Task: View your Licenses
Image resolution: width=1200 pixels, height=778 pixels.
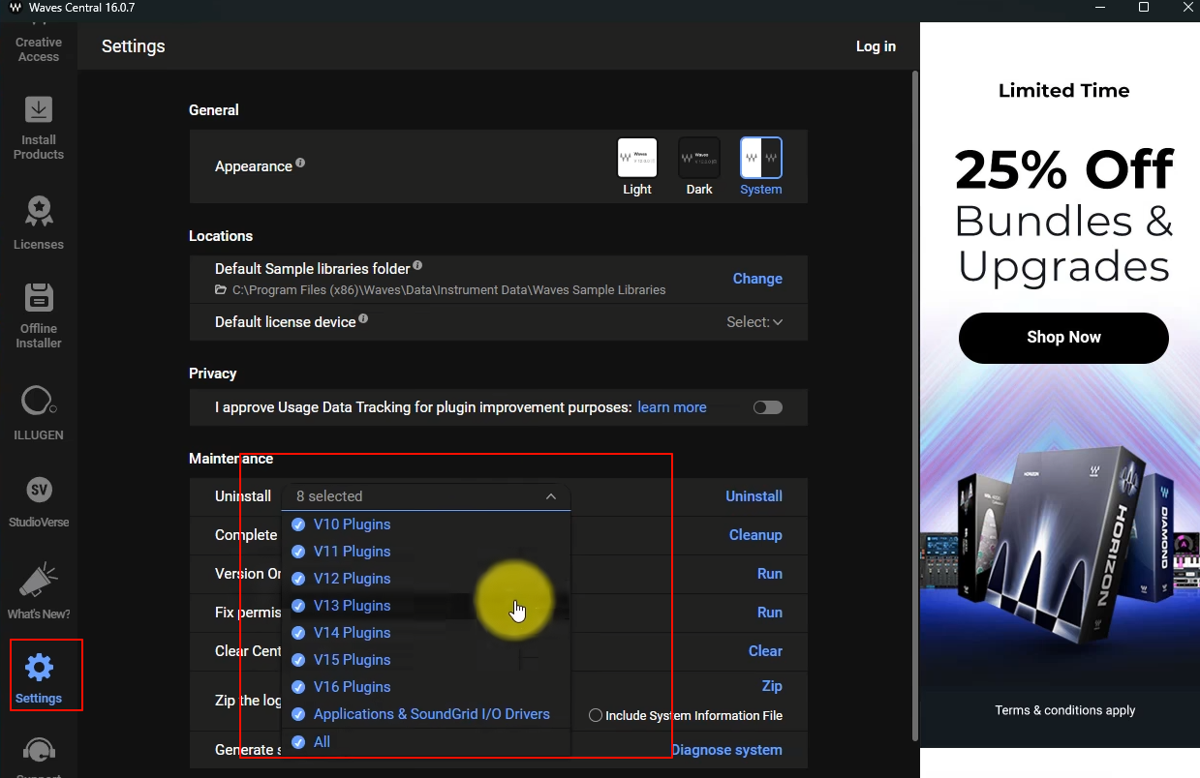Action: pos(38,221)
